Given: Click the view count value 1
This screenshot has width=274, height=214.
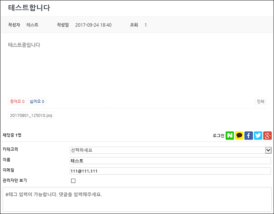Looking at the screenshot, I should click(x=145, y=25).
